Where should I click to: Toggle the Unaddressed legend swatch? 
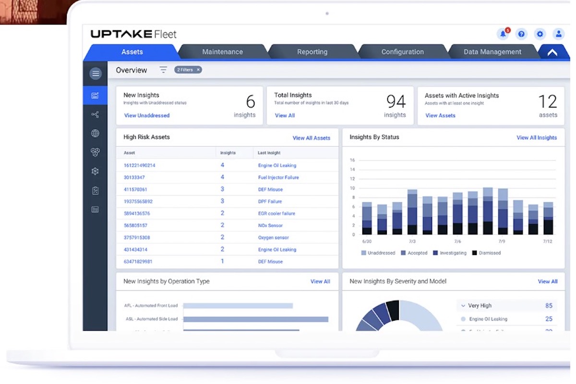click(364, 253)
